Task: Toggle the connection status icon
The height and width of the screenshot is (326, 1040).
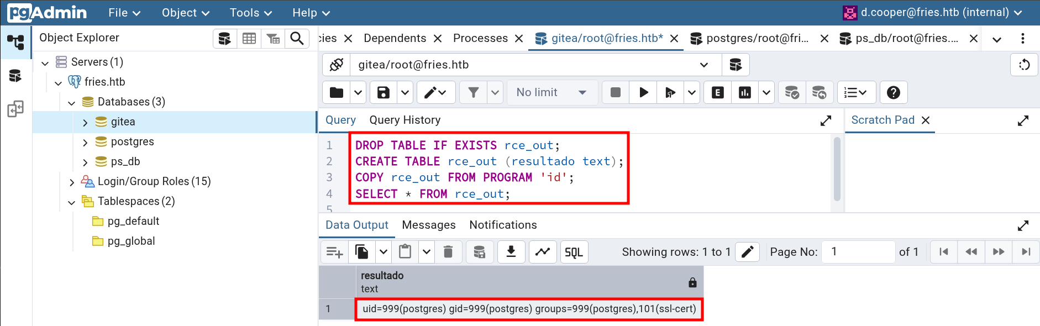Action: pyautogui.click(x=337, y=65)
